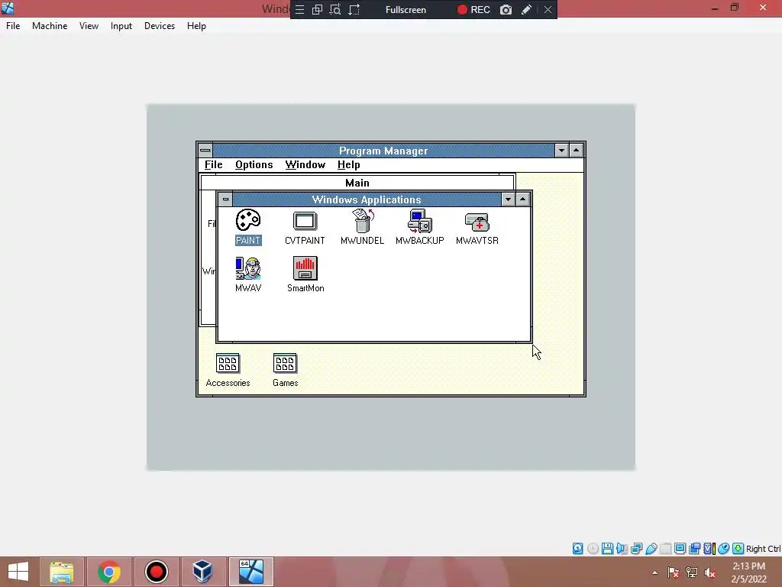Click the recorder region magnifier capture icon

pyautogui.click(x=335, y=9)
